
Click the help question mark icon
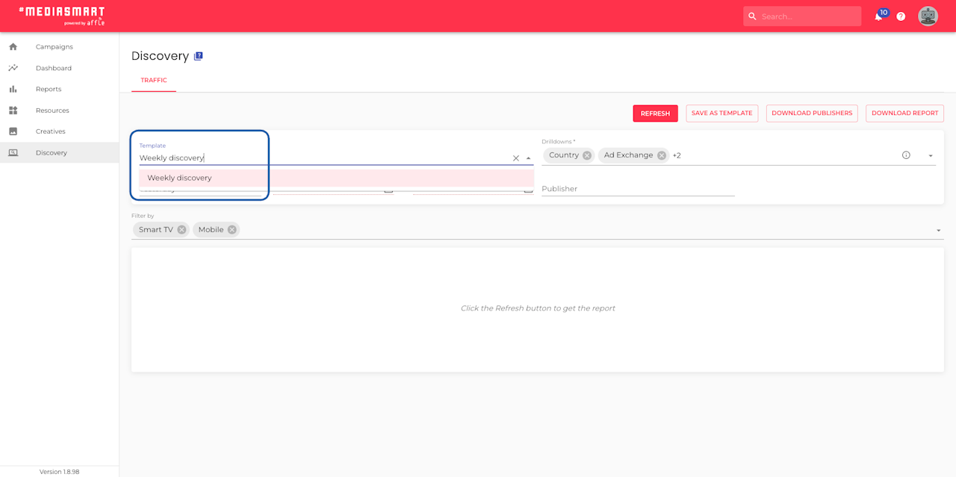(901, 16)
